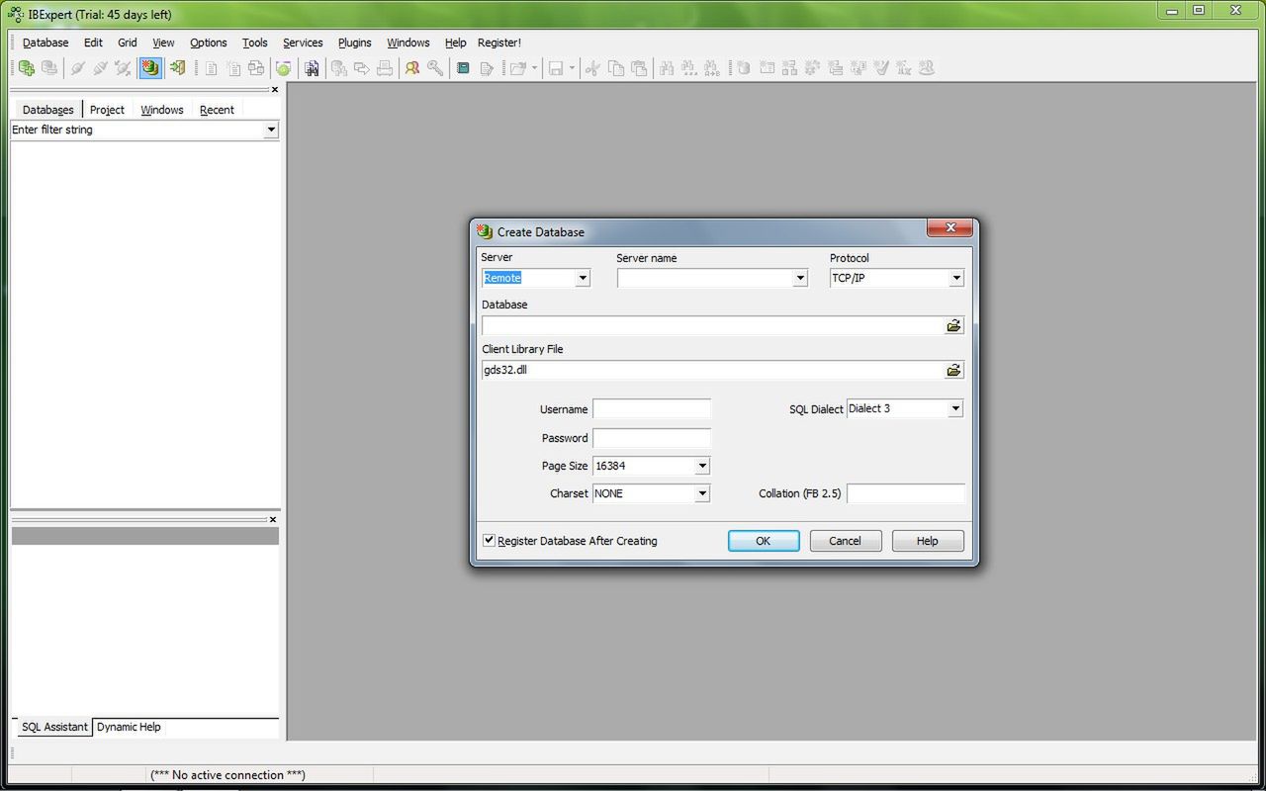Click the Find binoculars icon in edit toolbar
Screen dimensions: 1266x791
pos(667,68)
